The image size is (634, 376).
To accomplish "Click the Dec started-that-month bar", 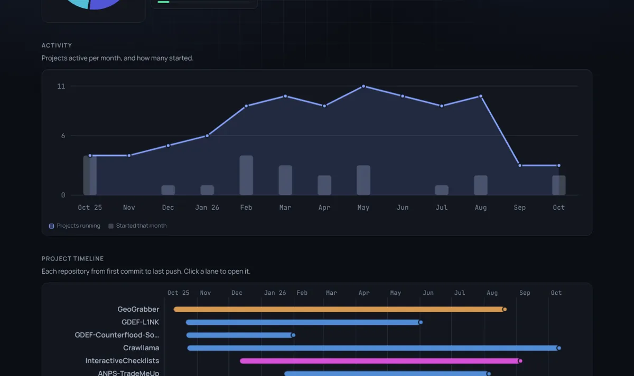I will 168,190.
